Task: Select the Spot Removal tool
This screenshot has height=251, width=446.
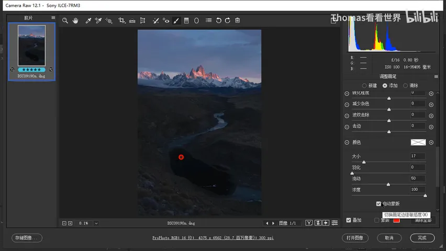Action: [155, 20]
